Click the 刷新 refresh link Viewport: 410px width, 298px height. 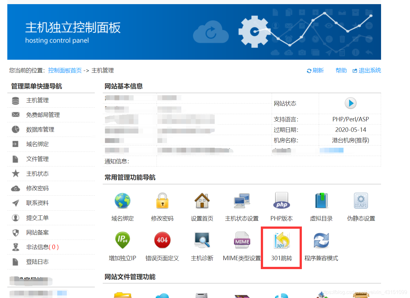pos(315,70)
